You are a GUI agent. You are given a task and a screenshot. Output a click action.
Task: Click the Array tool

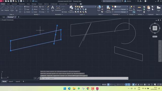click(x=42, y=12)
